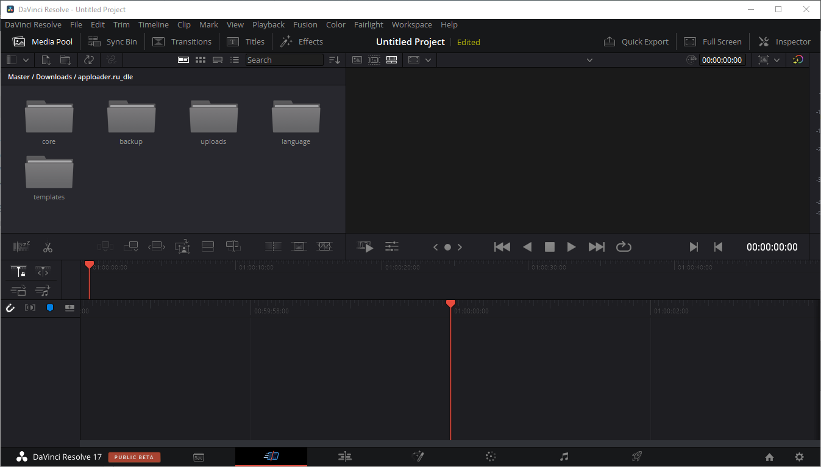Switch to the Fairlight music note page
This screenshot has height=467, width=821.
pos(564,457)
